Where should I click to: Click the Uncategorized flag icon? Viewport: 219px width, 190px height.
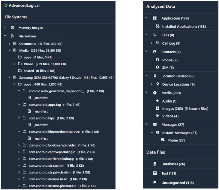click(x=155, y=183)
